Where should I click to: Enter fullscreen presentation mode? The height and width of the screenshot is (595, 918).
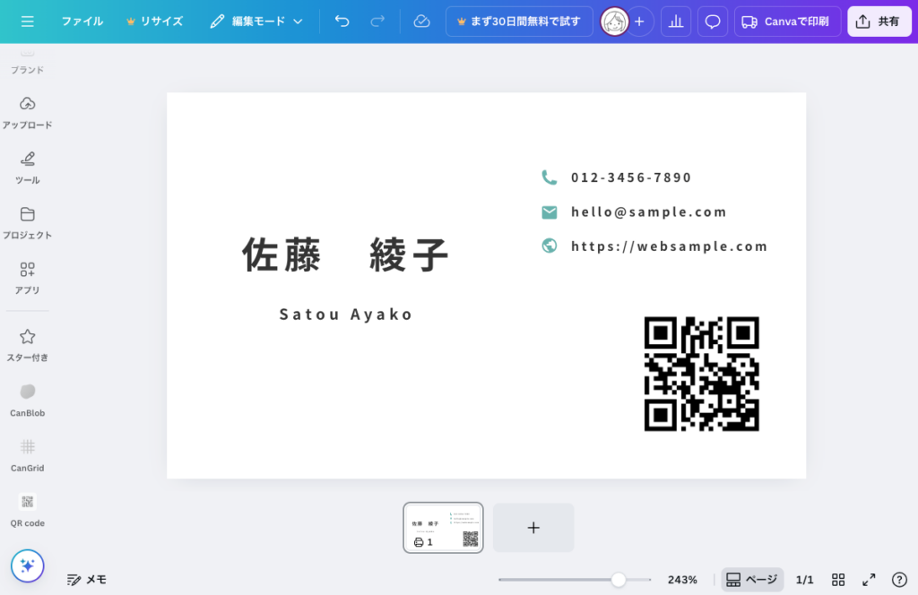click(869, 580)
